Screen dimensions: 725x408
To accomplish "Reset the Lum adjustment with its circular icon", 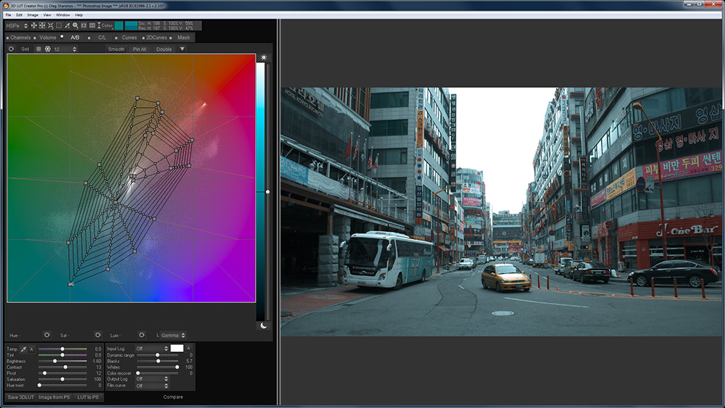I will (x=142, y=335).
